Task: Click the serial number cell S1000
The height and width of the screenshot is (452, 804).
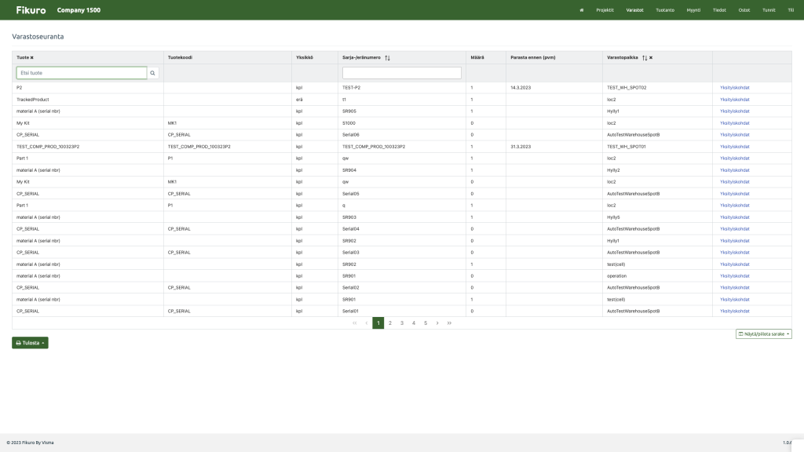Action: point(349,123)
